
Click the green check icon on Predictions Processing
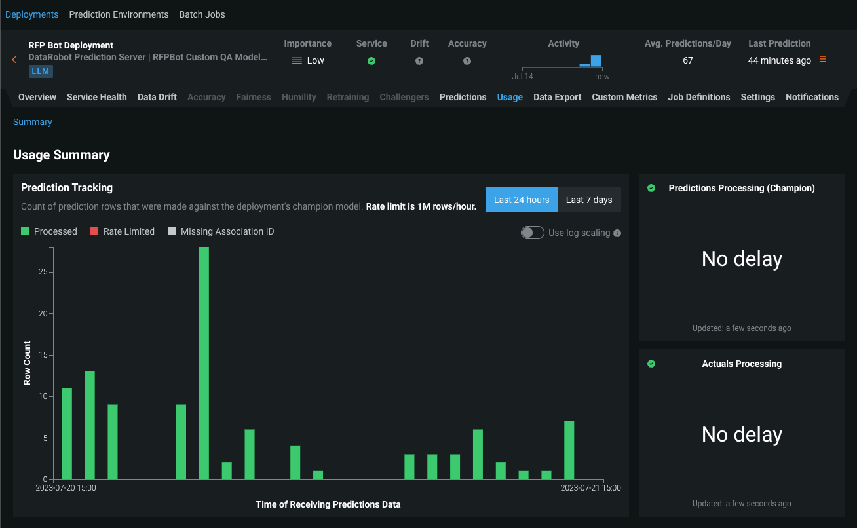(x=651, y=188)
